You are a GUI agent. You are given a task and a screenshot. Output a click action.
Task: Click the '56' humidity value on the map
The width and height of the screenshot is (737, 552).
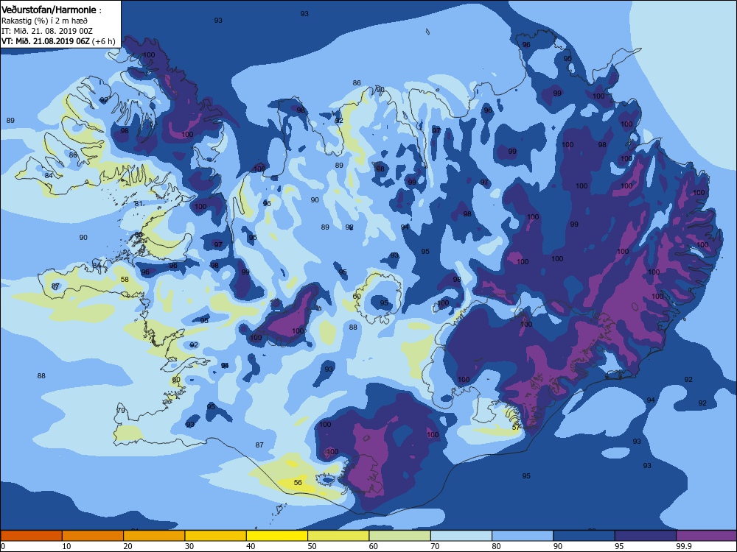tap(298, 483)
